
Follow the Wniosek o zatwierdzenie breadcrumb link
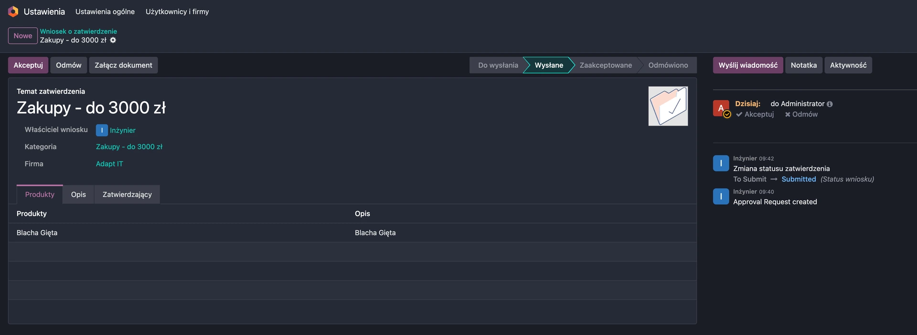point(78,31)
